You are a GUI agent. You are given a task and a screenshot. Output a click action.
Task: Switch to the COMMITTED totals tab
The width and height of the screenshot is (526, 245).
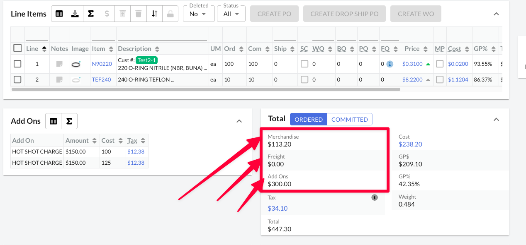point(350,119)
